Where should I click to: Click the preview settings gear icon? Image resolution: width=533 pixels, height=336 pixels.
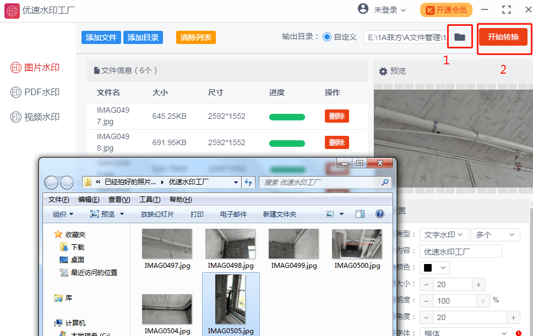click(383, 71)
